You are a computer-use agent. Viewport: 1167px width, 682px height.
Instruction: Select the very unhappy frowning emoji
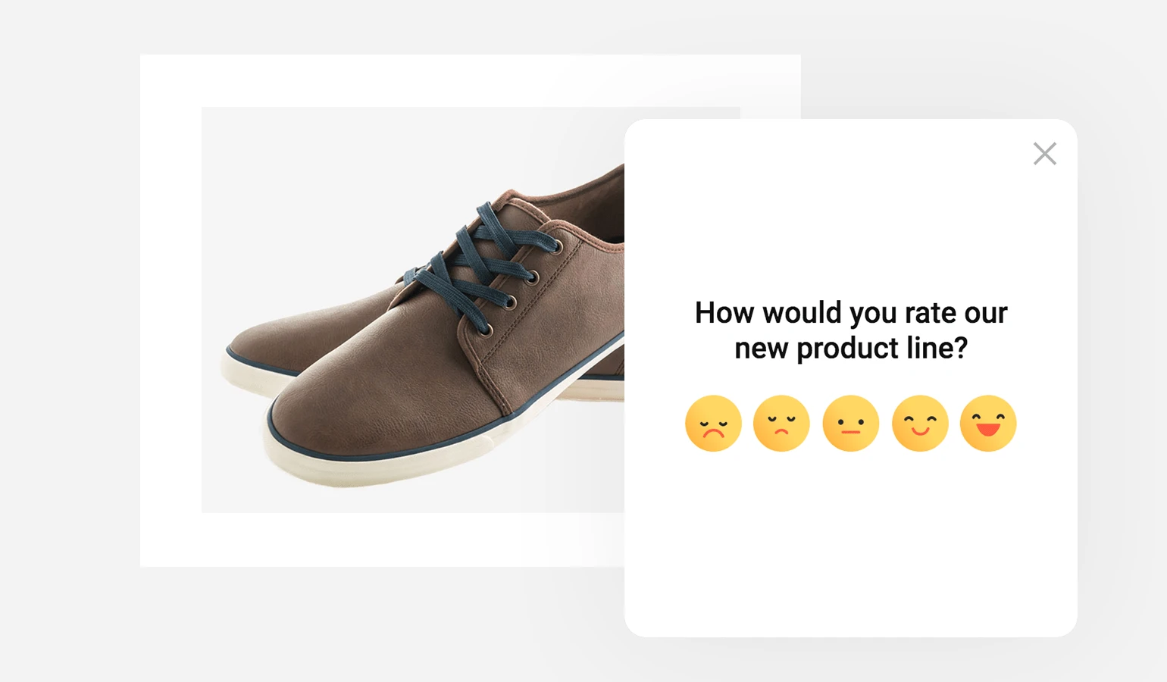pyautogui.click(x=713, y=424)
